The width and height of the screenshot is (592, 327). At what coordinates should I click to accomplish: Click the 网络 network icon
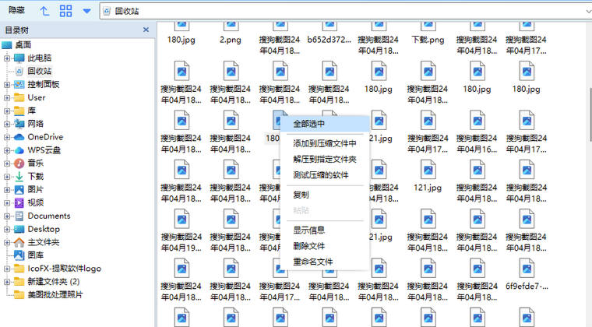coord(19,124)
